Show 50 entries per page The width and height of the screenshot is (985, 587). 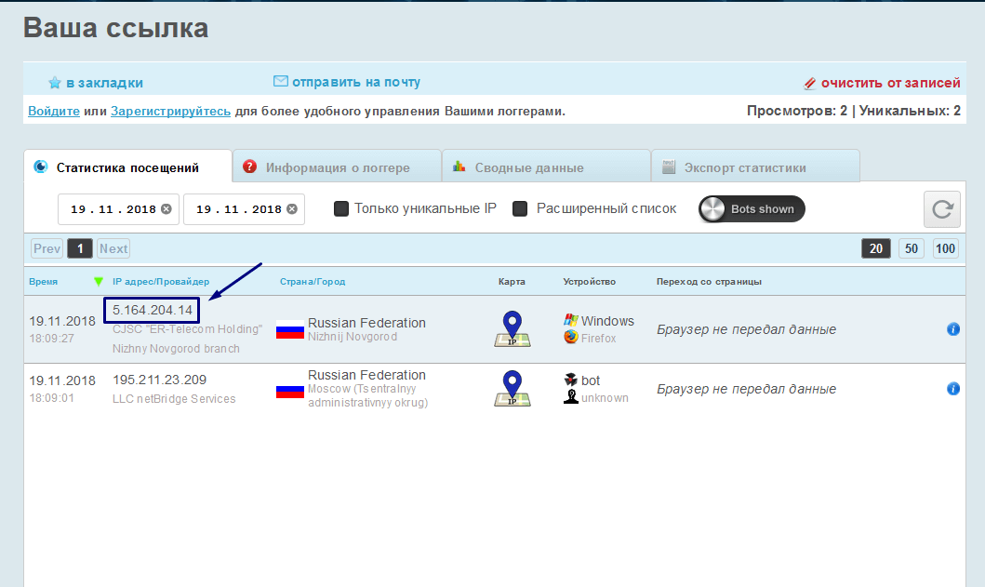(x=912, y=248)
